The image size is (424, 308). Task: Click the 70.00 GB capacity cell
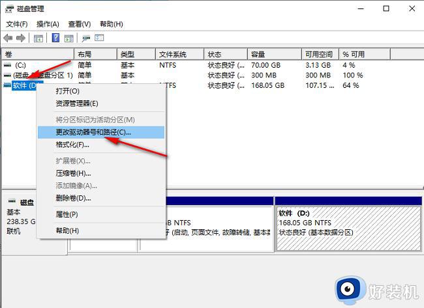[x=265, y=65]
